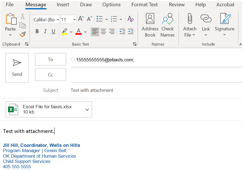Screen dimensions: 244x171
Task: Open Clipboard pane launcher
Action: click(x=27, y=44)
